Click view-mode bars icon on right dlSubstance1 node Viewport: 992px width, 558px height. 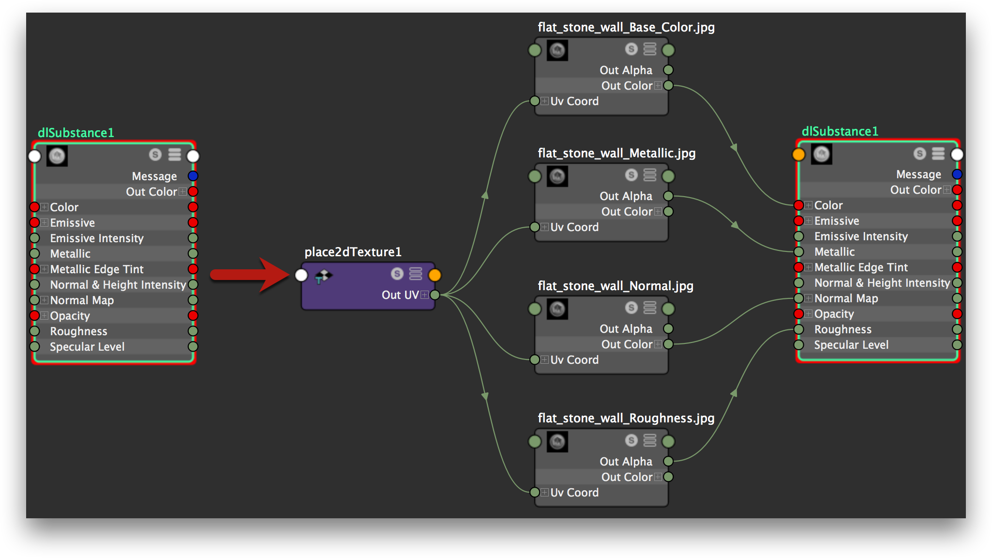938,154
